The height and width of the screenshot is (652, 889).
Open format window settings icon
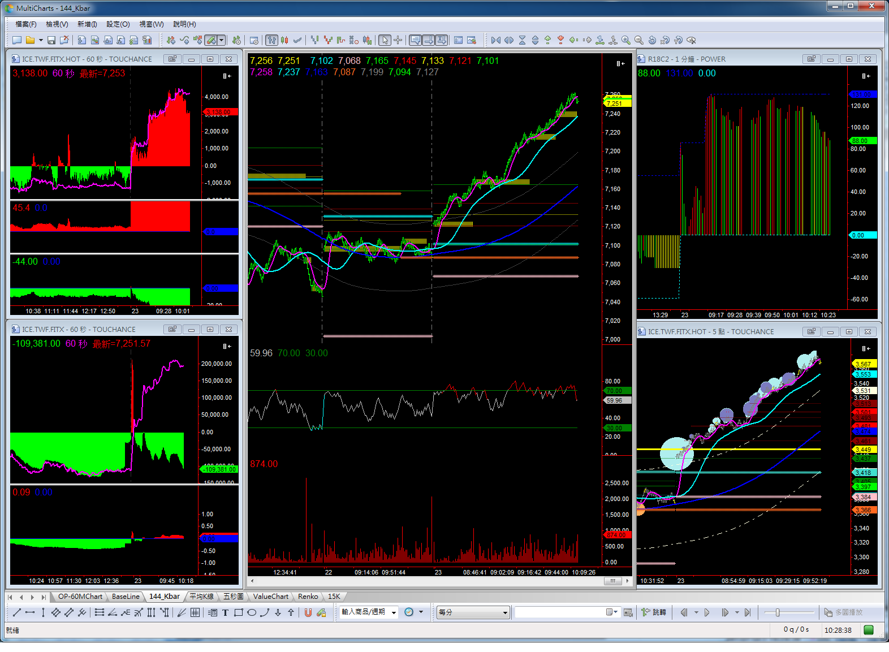tap(254, 40)
